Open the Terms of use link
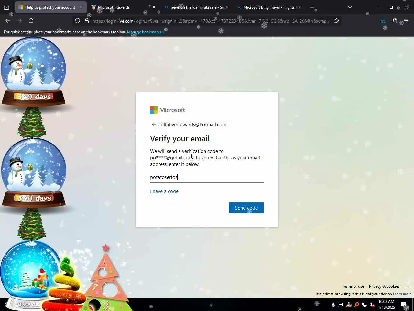414x311 pixels. pyautogui.click(x=353, y=286)
